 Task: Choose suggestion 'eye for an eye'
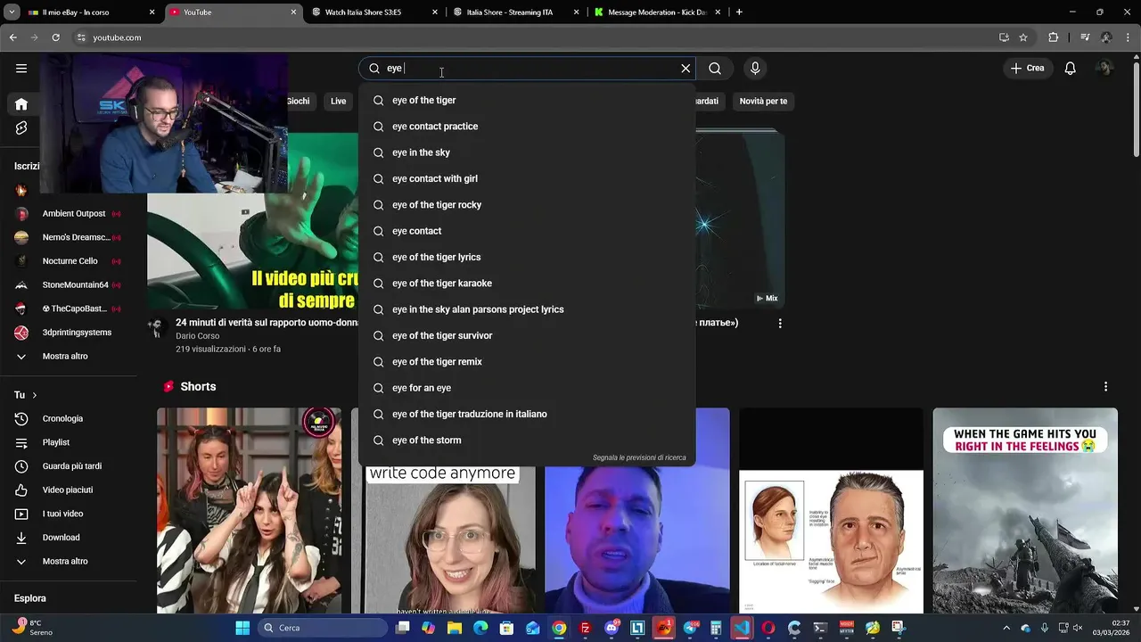[x=527, y=388]
